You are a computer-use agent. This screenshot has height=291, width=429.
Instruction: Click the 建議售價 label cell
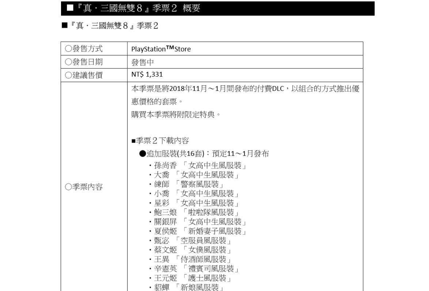click(x=94, y=75)
